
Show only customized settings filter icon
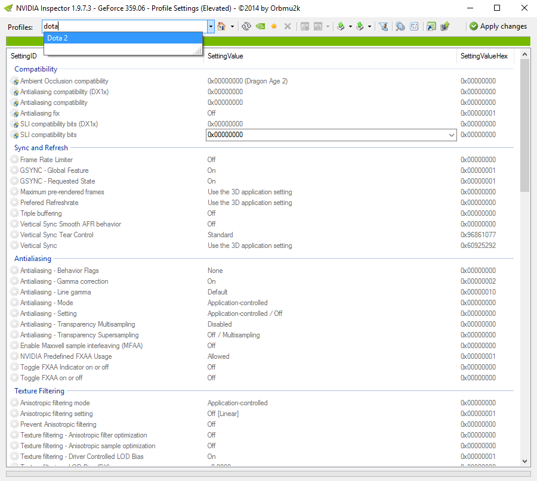pos(384,26)
